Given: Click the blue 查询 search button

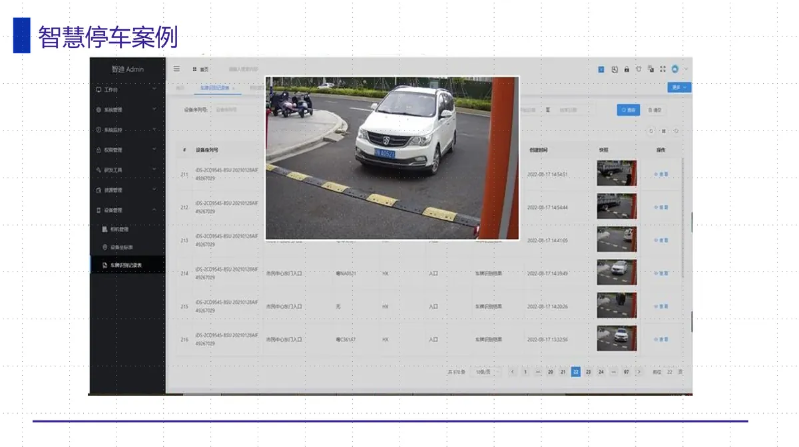Looking at the screenshot, I should pos(629,110).
